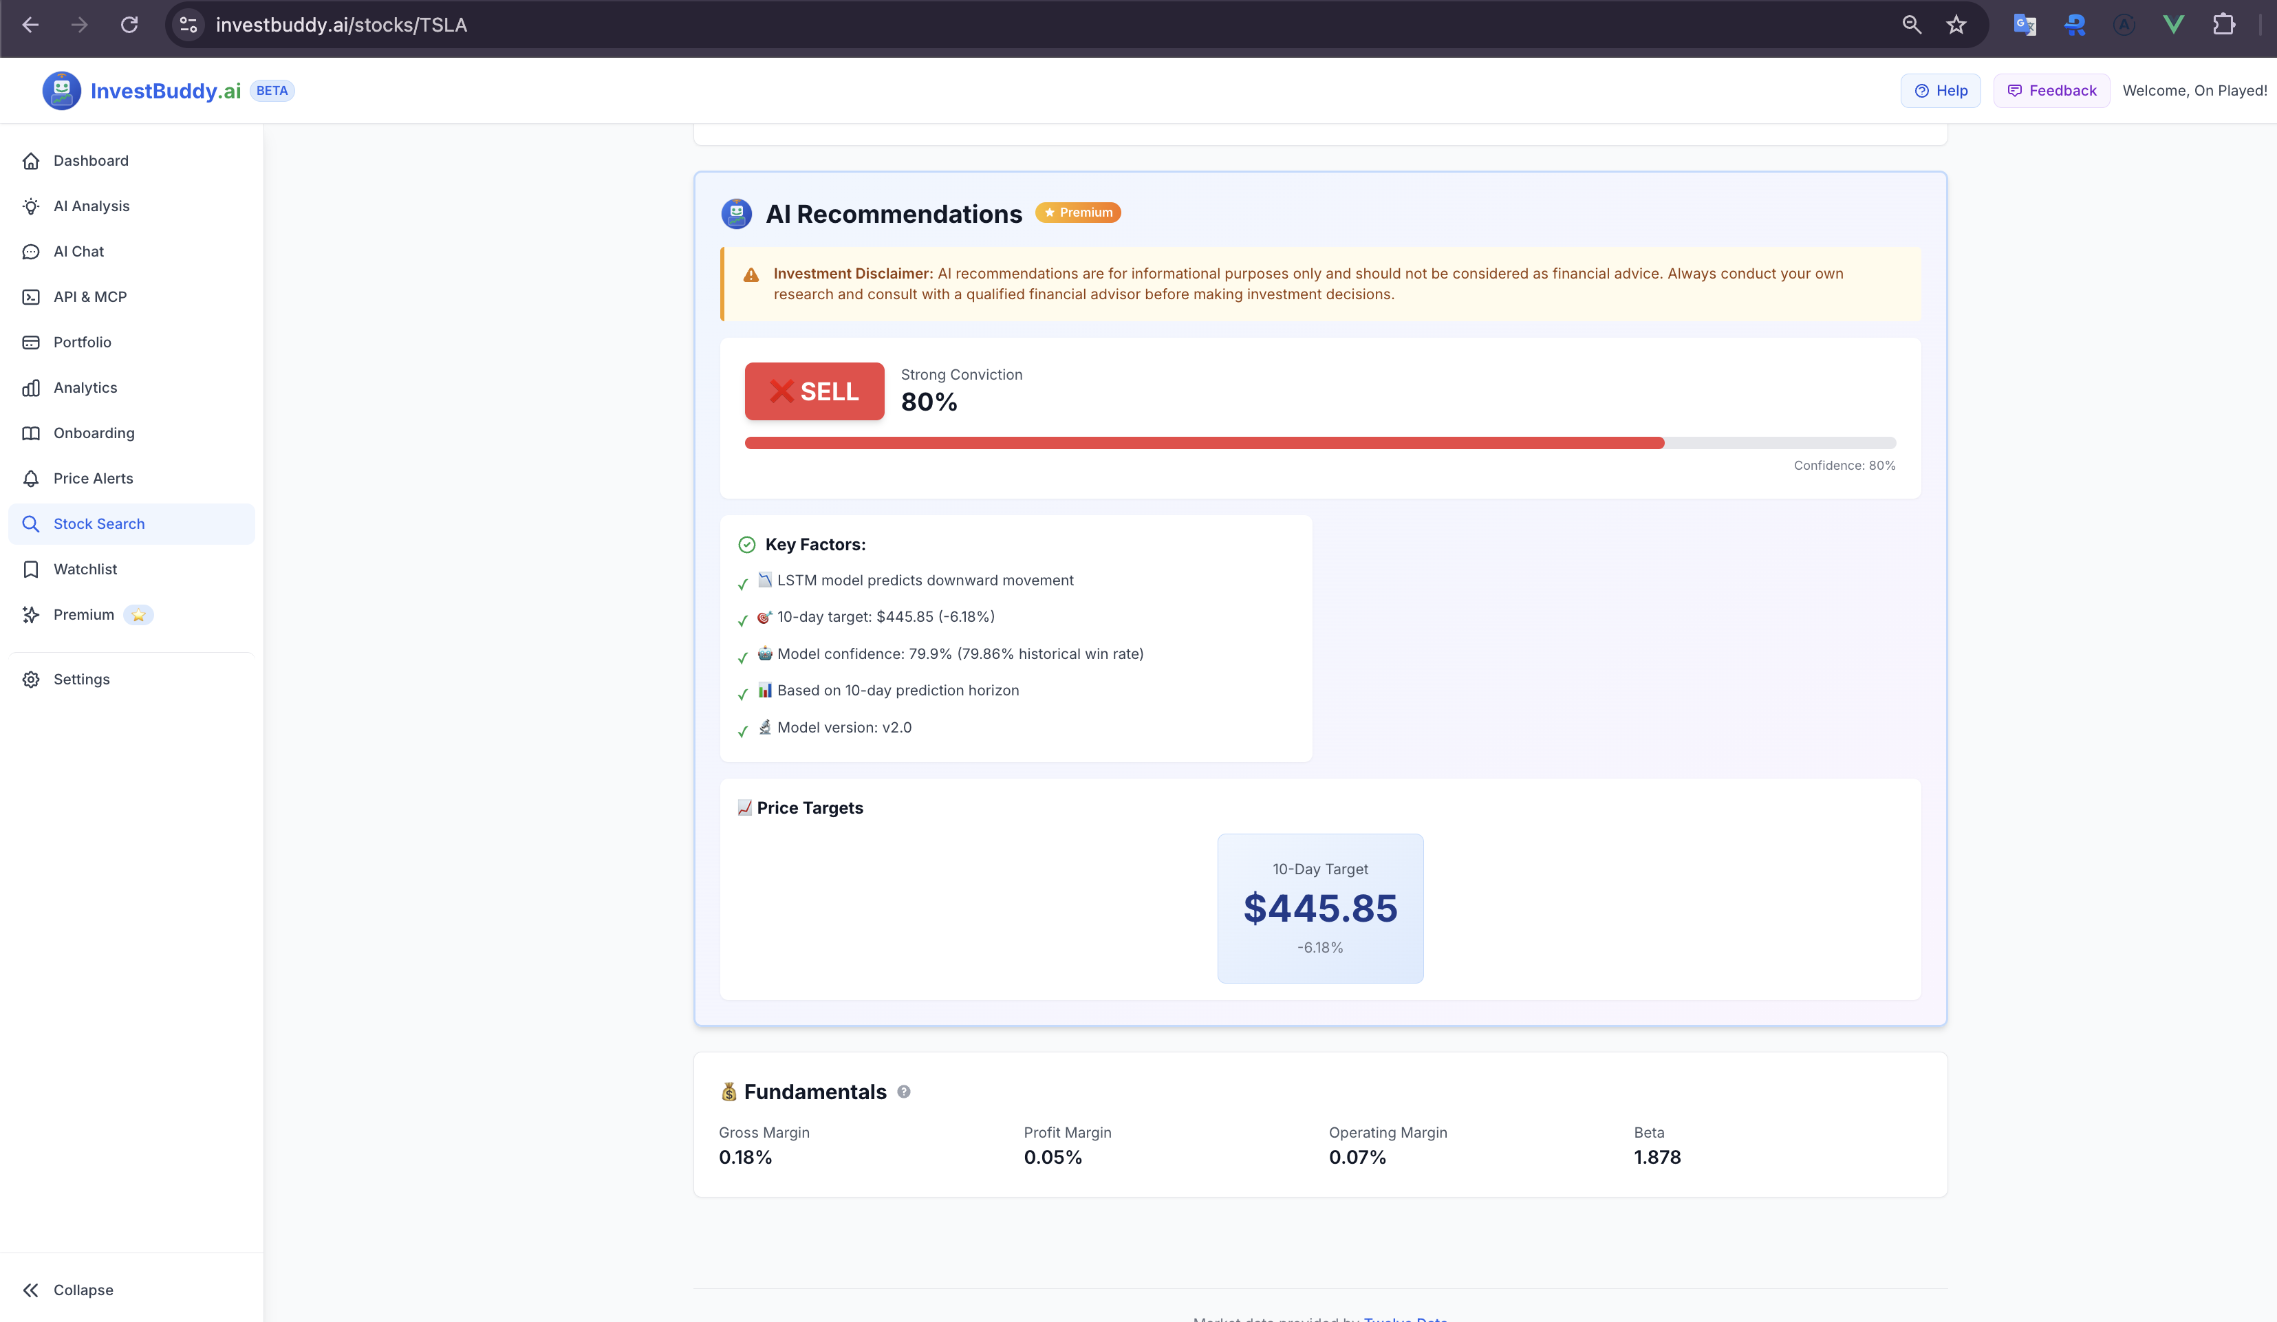Open the API & MCP section
2277x1322 pixels.
tap(89, 296)
